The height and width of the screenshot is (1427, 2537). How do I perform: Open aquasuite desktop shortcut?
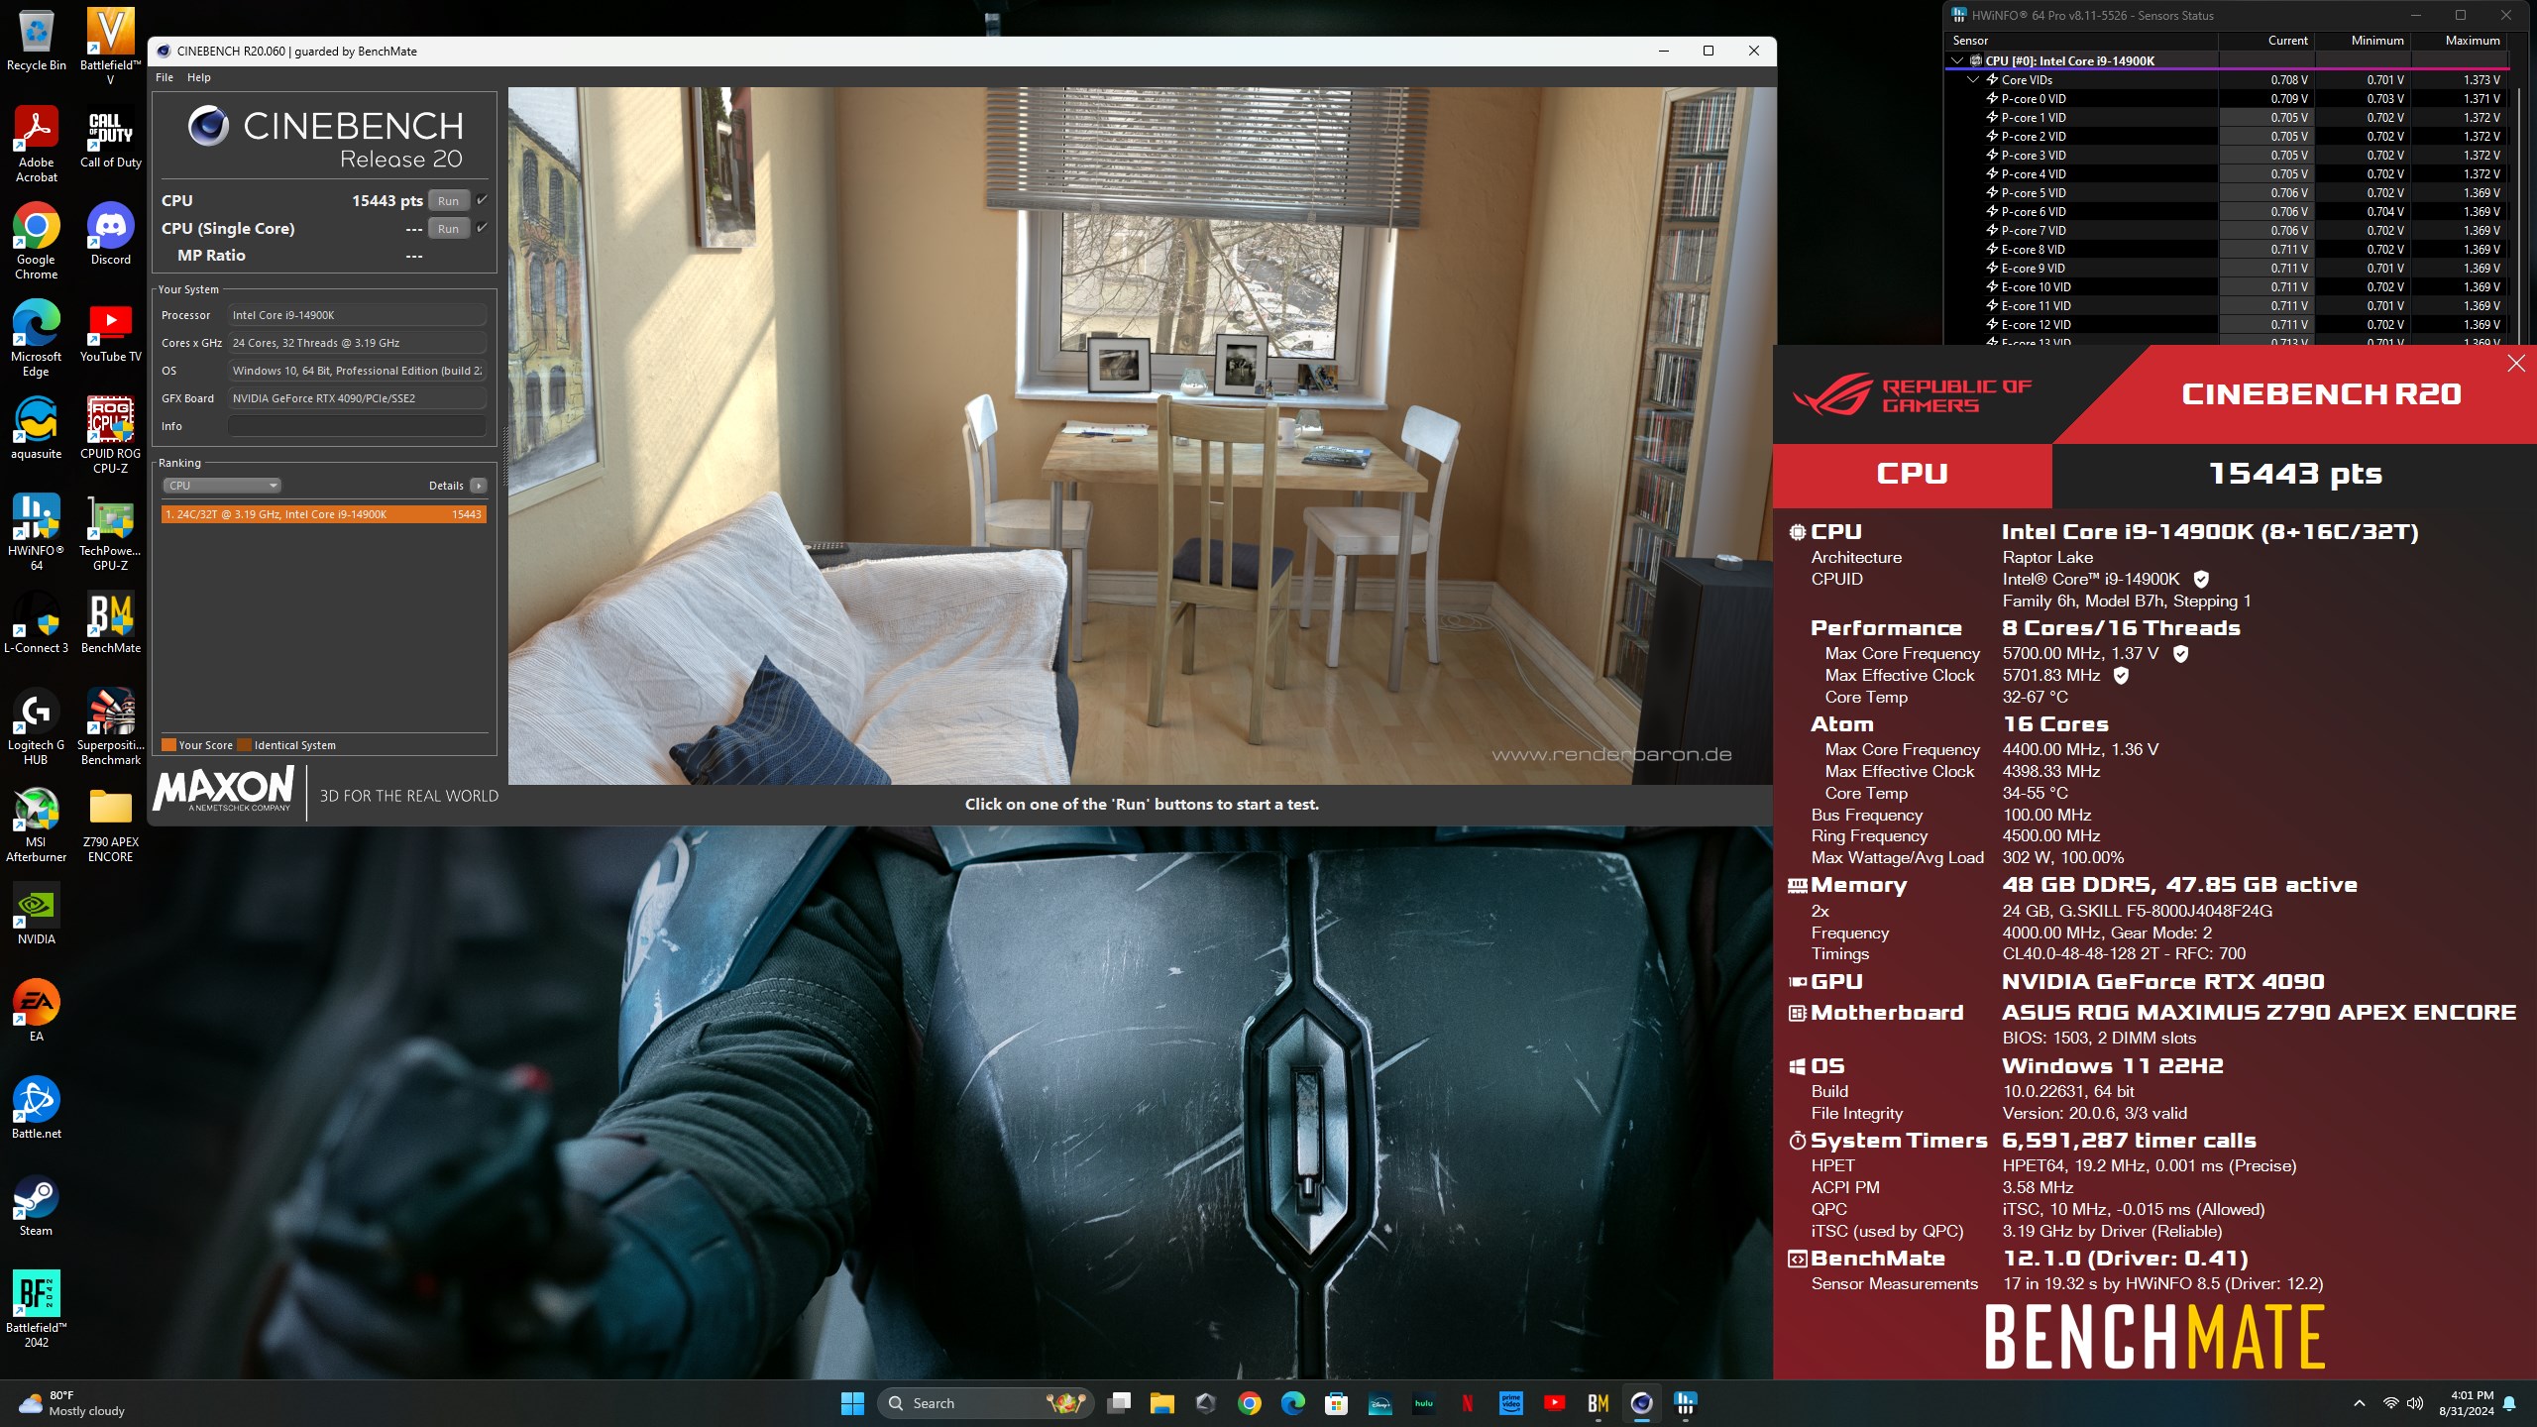37,428
